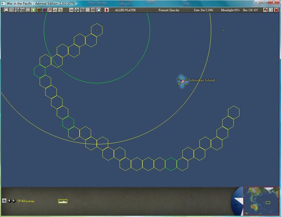This screenshot has height=217, width=281.
Task: Click the blue cloud toolbar icon
Action: (x=99, y=10)
